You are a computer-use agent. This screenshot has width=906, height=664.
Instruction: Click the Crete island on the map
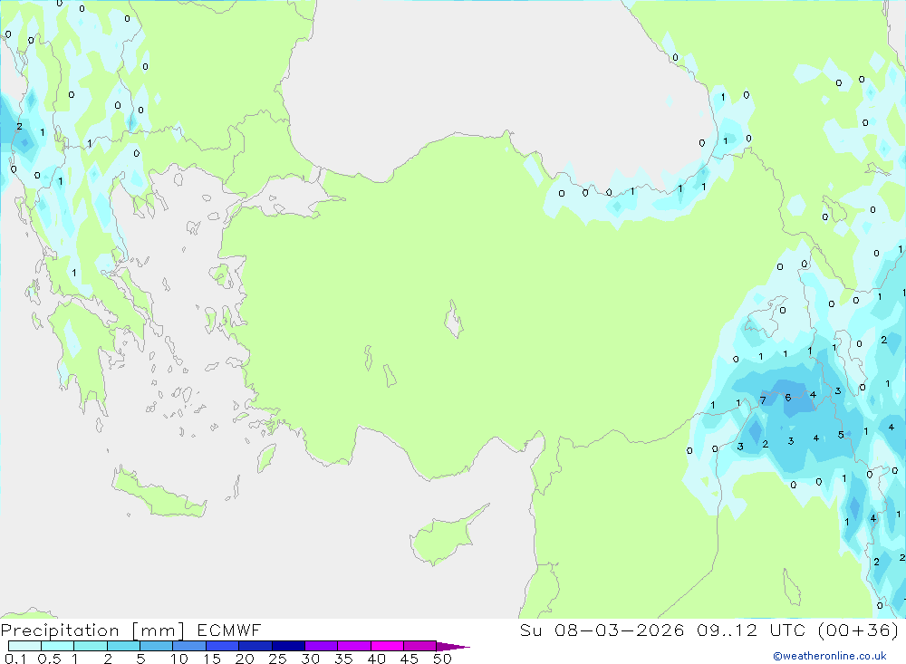pos(157,494)
